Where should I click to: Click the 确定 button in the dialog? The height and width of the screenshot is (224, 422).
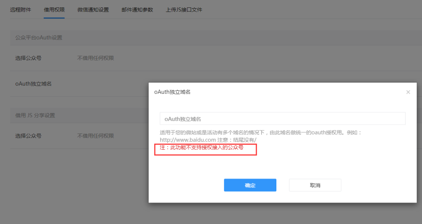tap(250, 185)
